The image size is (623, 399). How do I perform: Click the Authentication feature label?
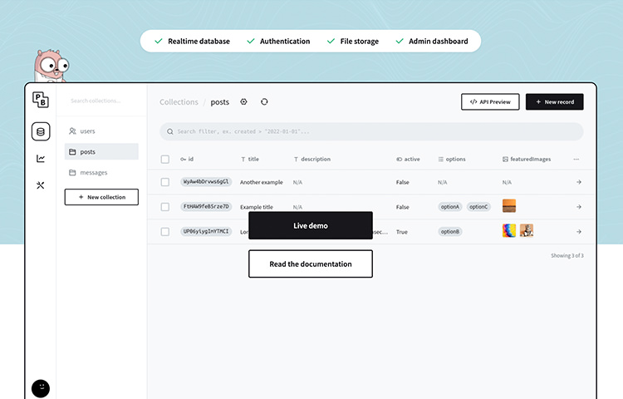tap(285, 42)
